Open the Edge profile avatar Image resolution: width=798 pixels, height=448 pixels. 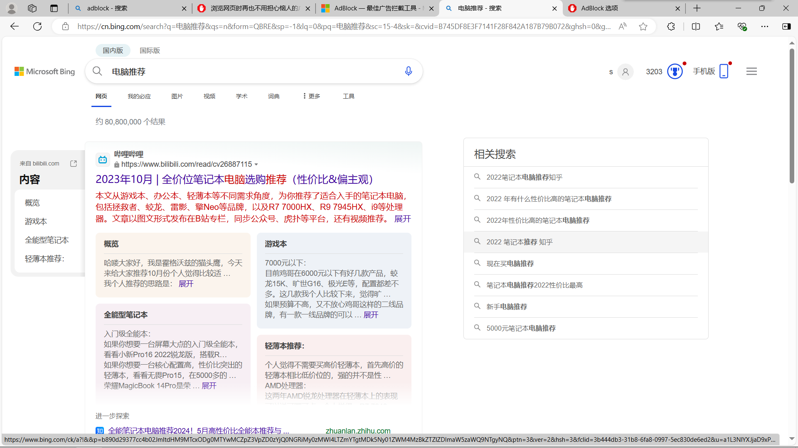[12, 8]
